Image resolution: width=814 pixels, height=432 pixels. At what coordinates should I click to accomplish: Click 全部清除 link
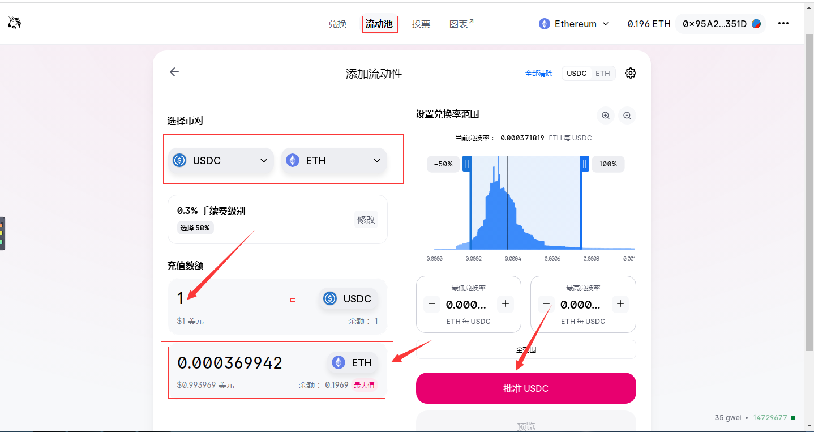coord(539,74)
